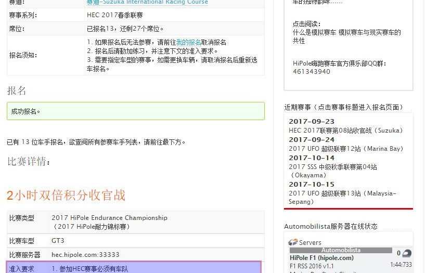The height and width of the screenshot is (273, 426).
Task: Open 2017 SSS 中级秋季联赛第04站 Okayama event
Action: point(333,171)
